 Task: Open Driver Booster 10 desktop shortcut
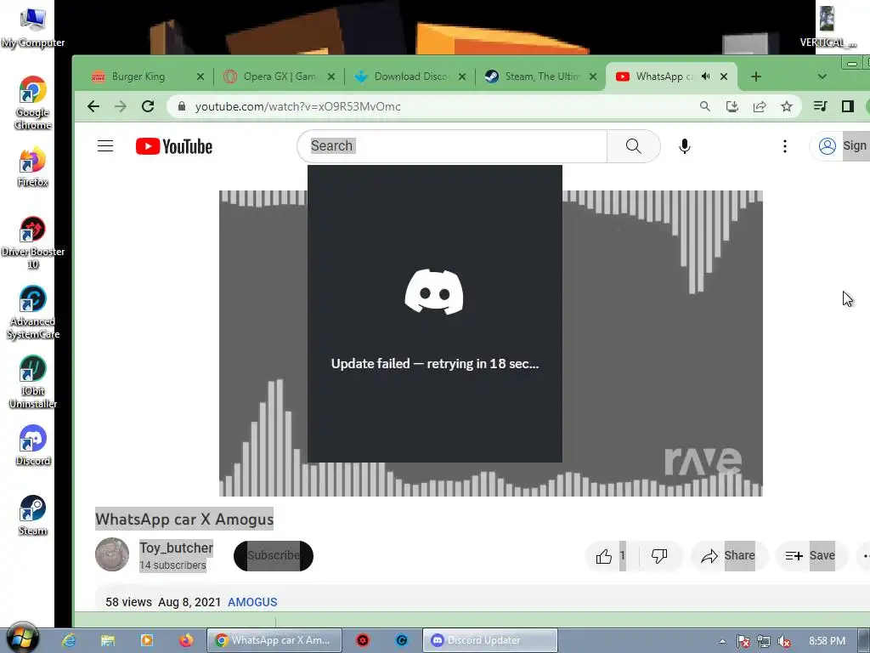click(x=33, y=242)
